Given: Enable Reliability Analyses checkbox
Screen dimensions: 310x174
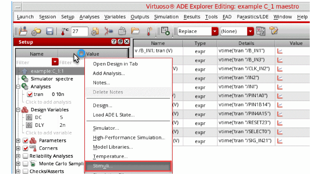Looking at the screenshot, I should pos(25,156).
